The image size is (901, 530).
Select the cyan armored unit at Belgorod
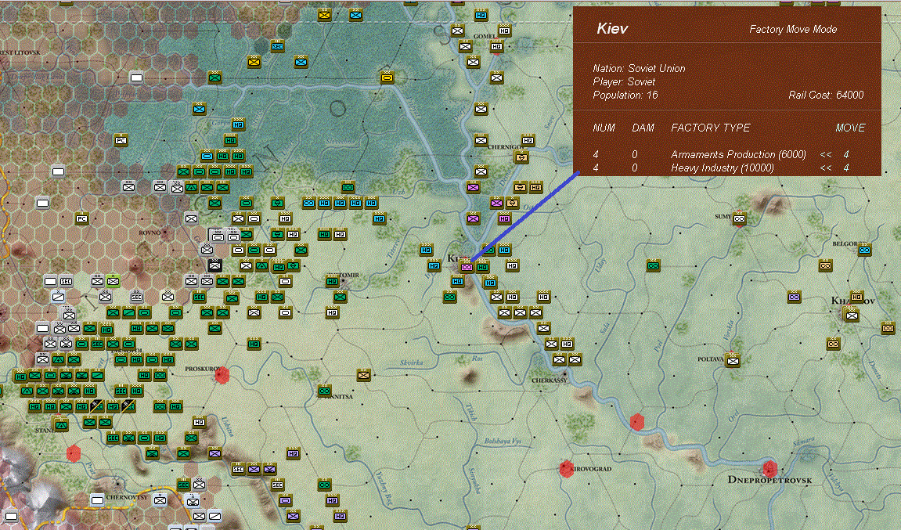[864, 250]
